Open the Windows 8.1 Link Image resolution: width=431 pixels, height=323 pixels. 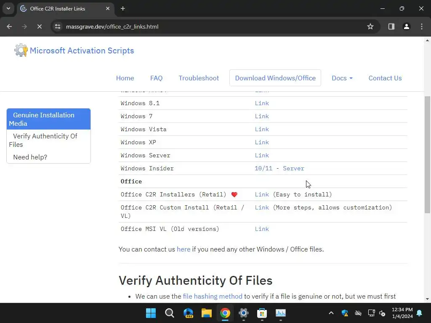tap(262, 103)
